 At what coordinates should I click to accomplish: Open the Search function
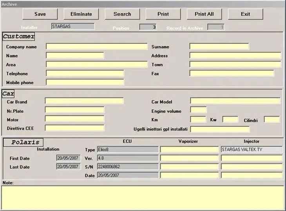[x=122, y=14]
